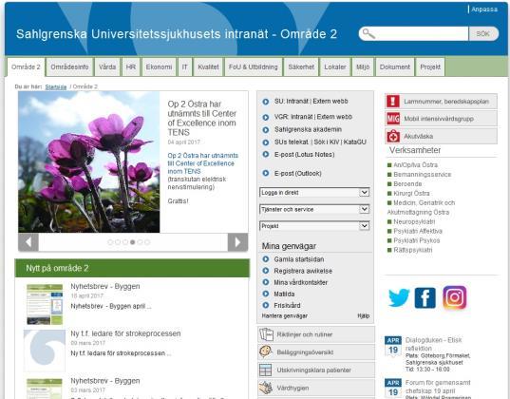Viewport: 510px width, 399px height.
Task: Open the Facebook icon link
Action: click(425, 297)
